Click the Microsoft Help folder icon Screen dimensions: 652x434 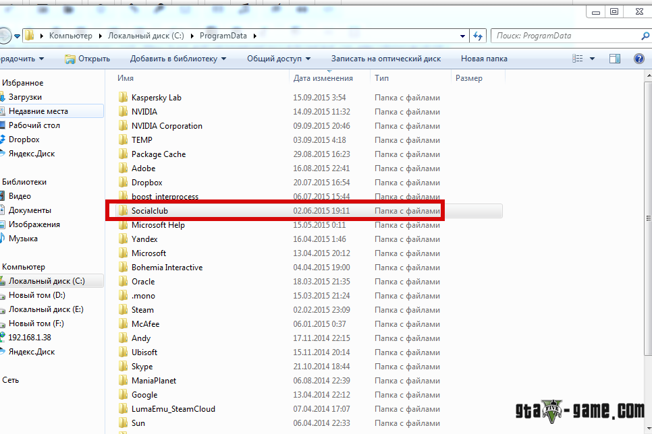tap(123, 224)
